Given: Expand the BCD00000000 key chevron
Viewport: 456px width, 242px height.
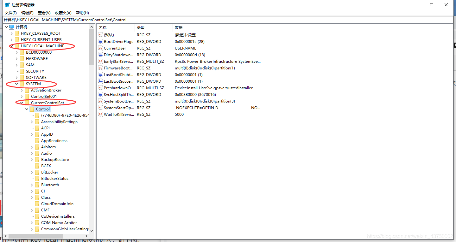Looking at the screenshot, I should [17, 52].
